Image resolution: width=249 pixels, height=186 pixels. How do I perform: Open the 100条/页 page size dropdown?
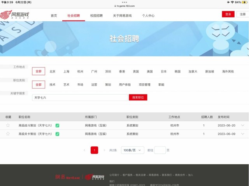coord(132,150)
